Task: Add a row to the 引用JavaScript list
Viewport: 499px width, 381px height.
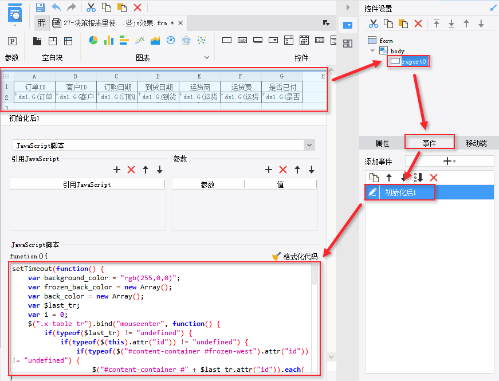Action: tap(117, 170)
